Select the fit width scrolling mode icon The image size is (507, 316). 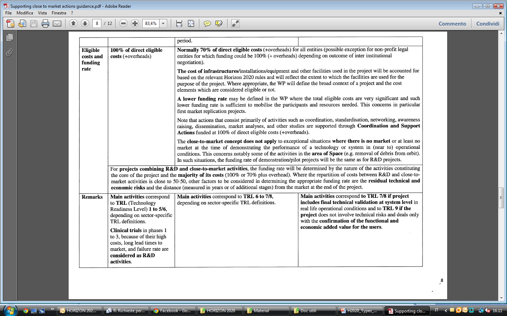tap(179, 24)
